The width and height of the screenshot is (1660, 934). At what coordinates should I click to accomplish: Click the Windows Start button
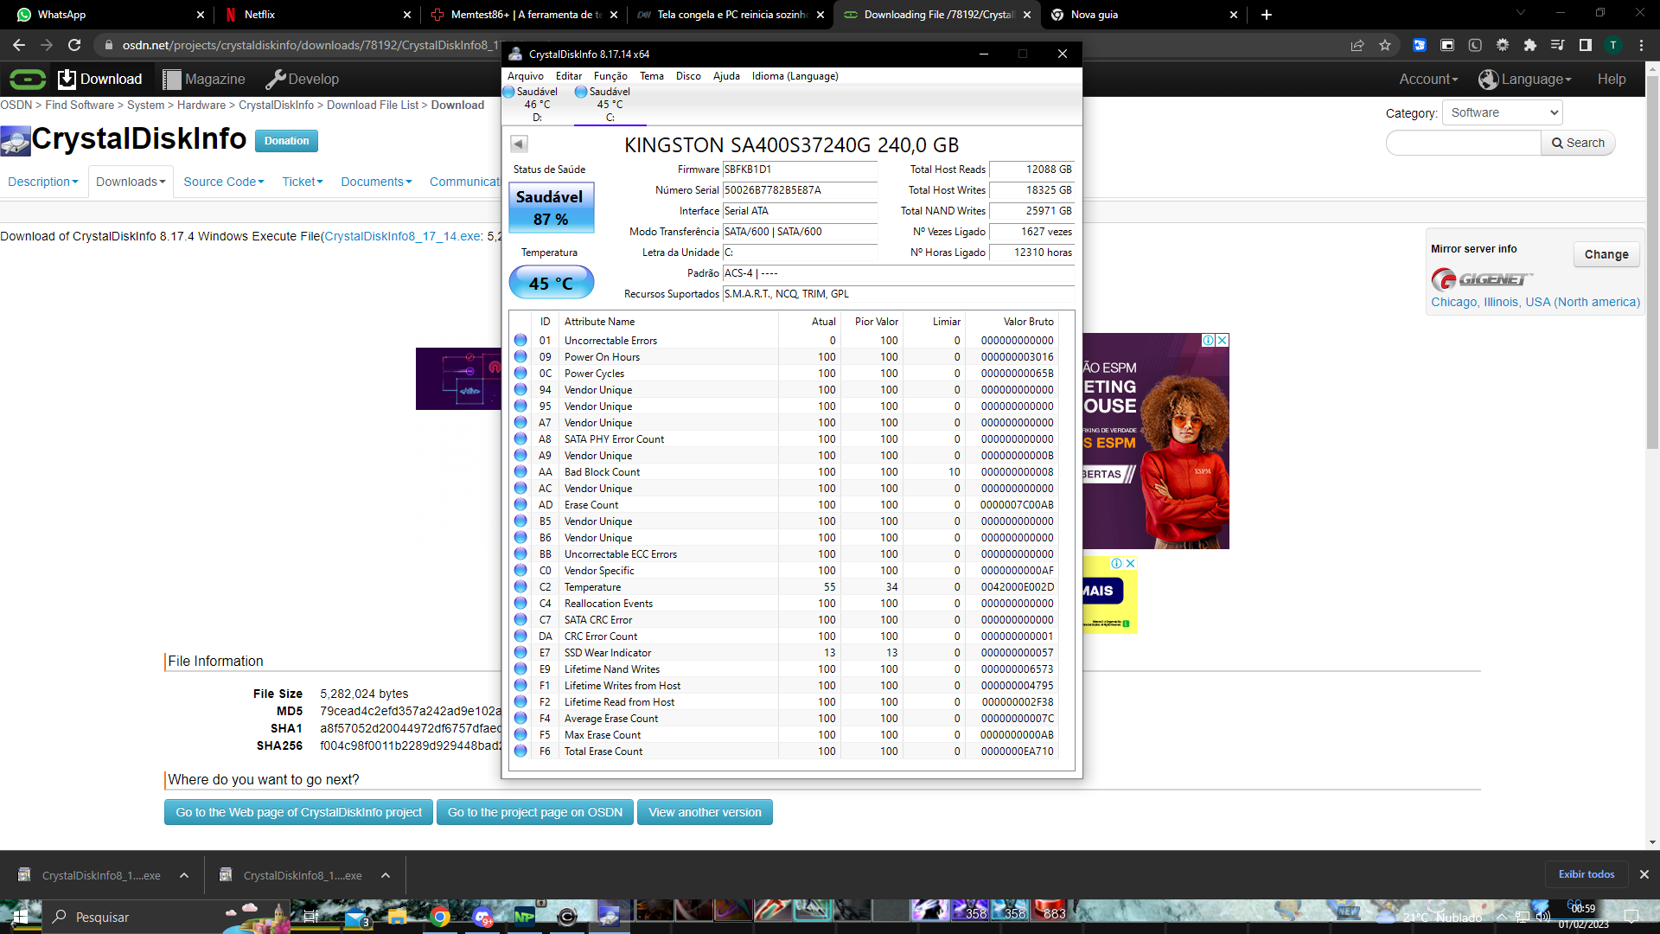21,917
